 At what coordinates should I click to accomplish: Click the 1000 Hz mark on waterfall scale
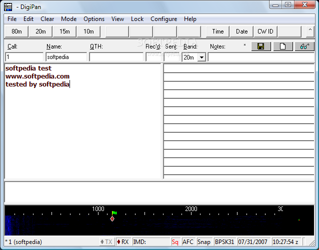click(x=98, y=209)
